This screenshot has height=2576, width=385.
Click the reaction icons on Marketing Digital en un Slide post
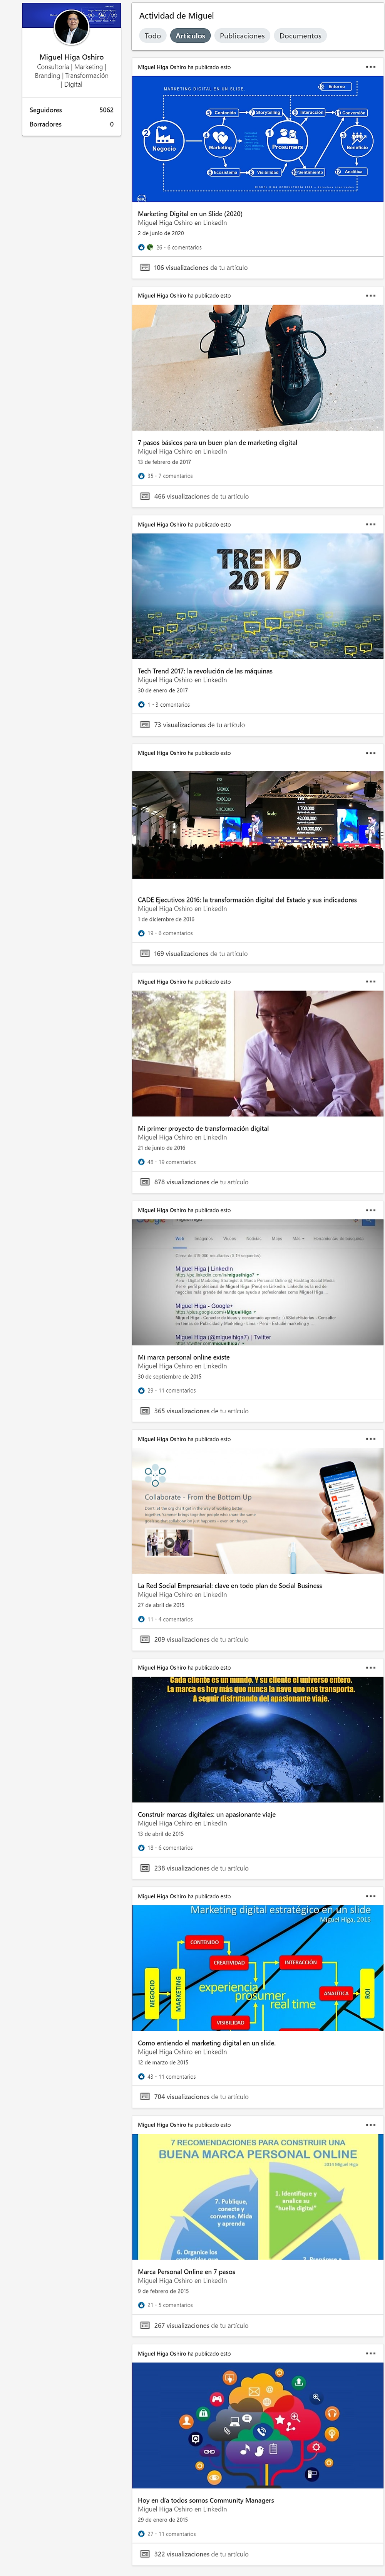[146, 247]
